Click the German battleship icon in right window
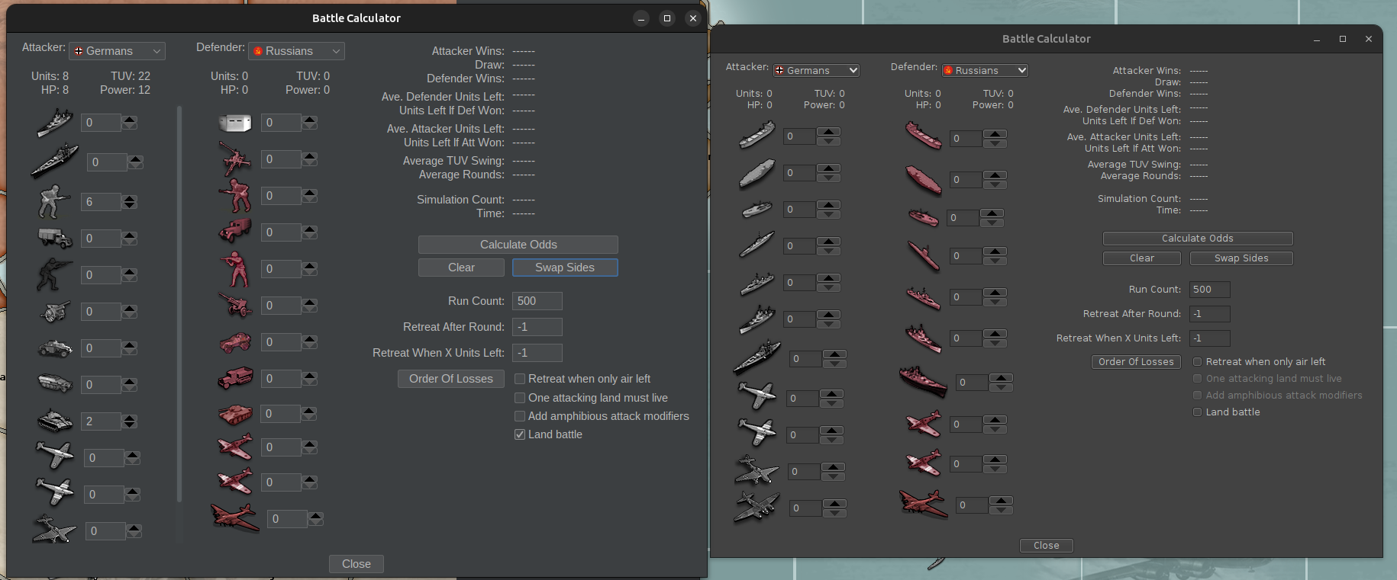1397x580 pixels. coord(757,357)
